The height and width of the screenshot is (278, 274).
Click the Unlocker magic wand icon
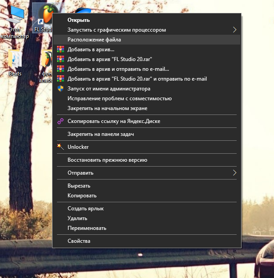click(x=60, y=147)
